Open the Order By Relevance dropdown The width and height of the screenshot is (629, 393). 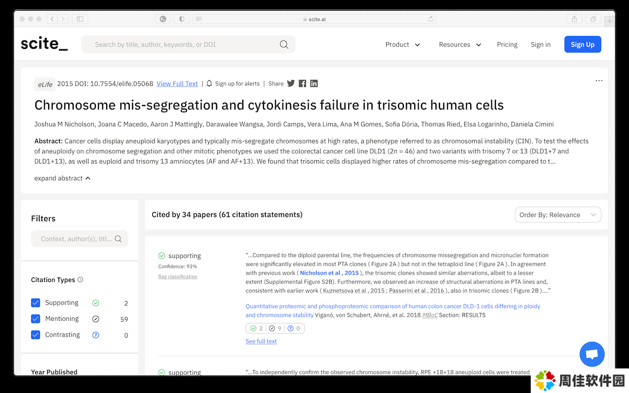pos(558,215)
